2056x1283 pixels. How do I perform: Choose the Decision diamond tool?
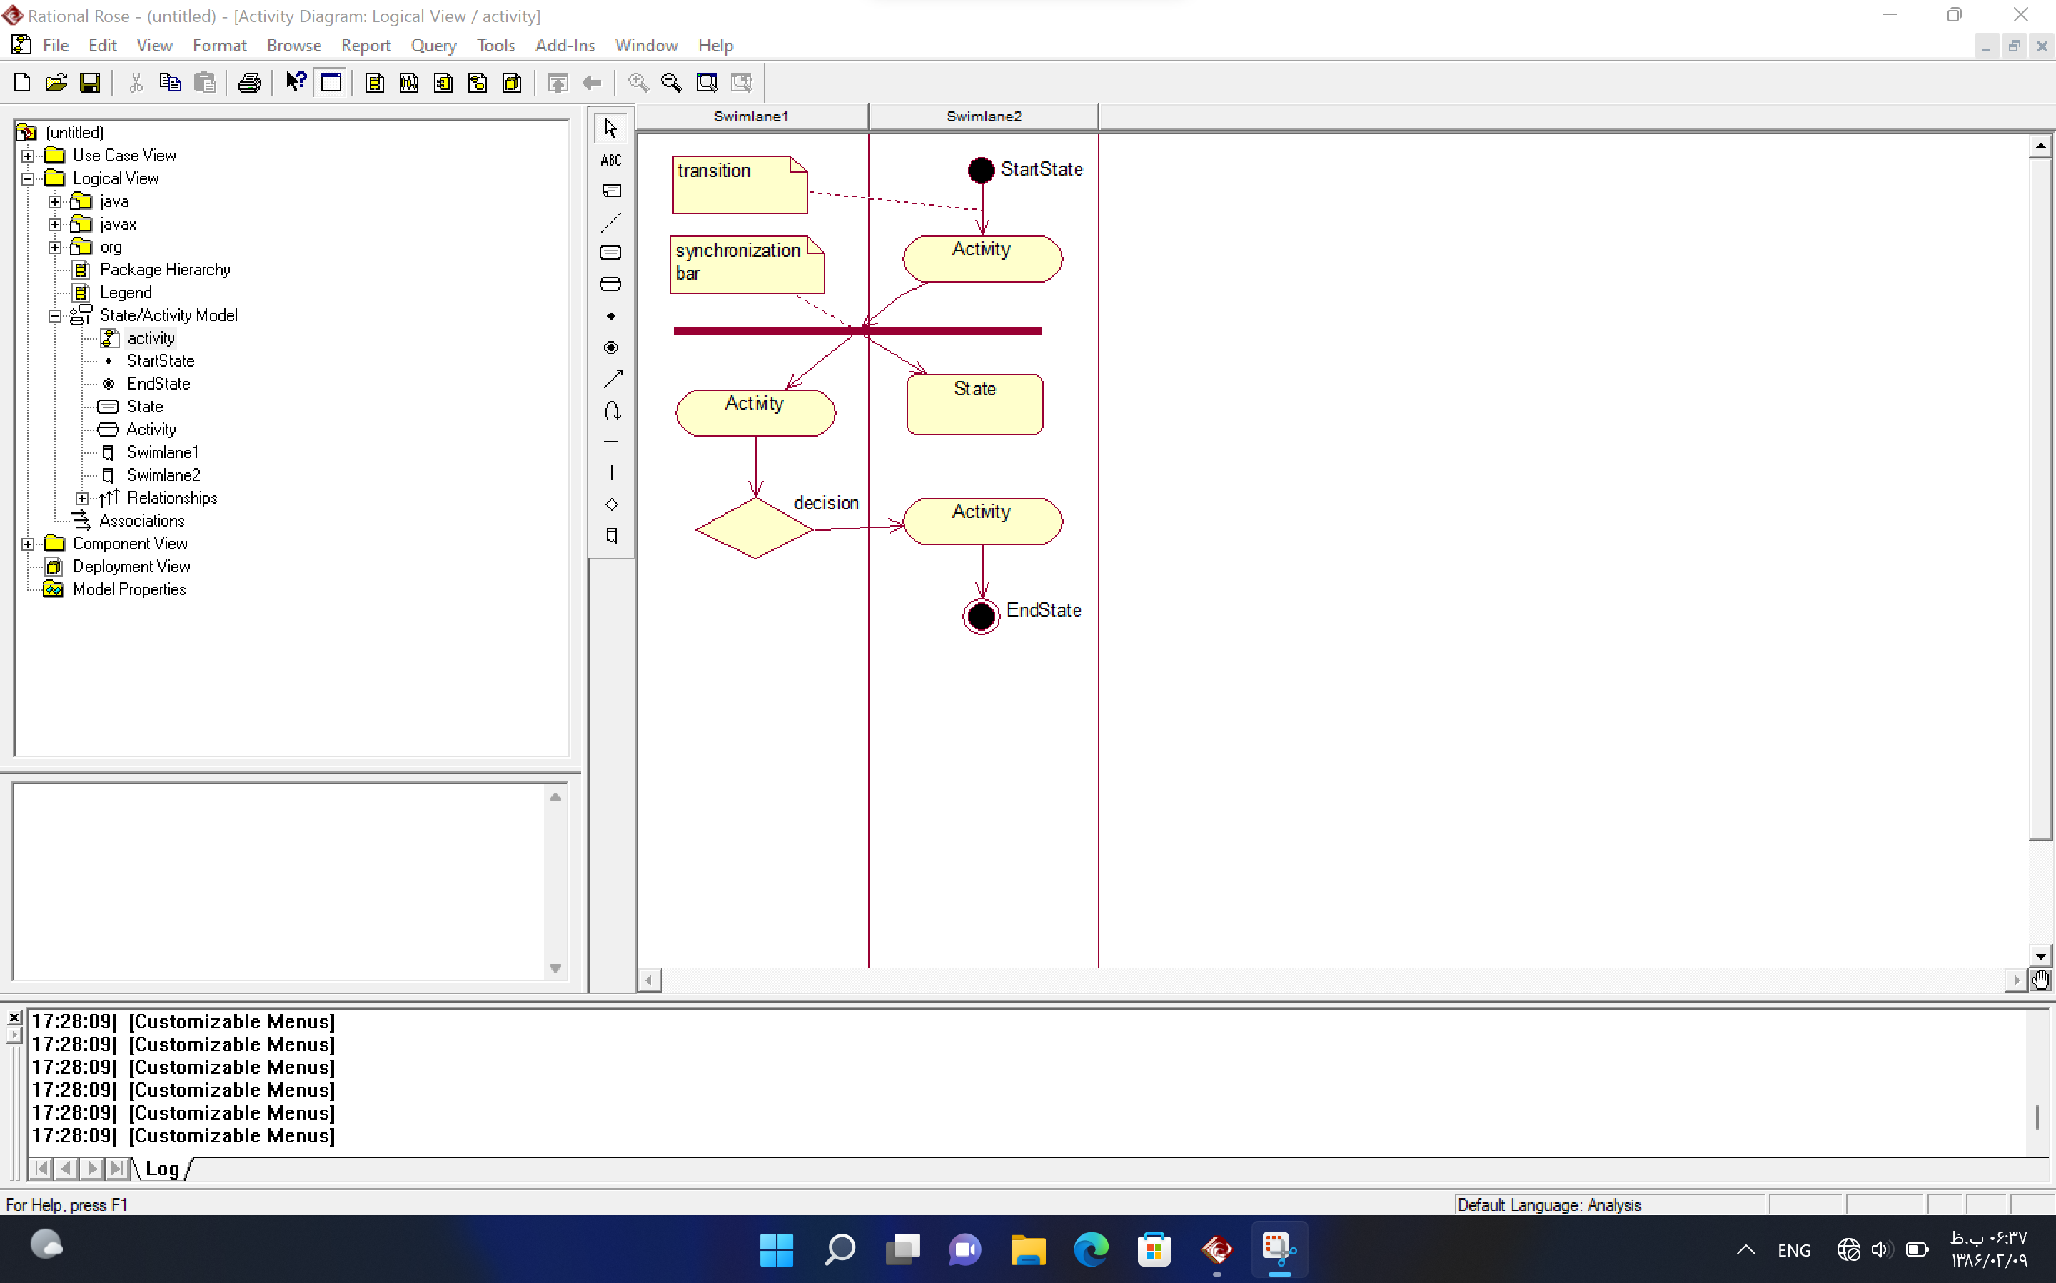point(611,504)
